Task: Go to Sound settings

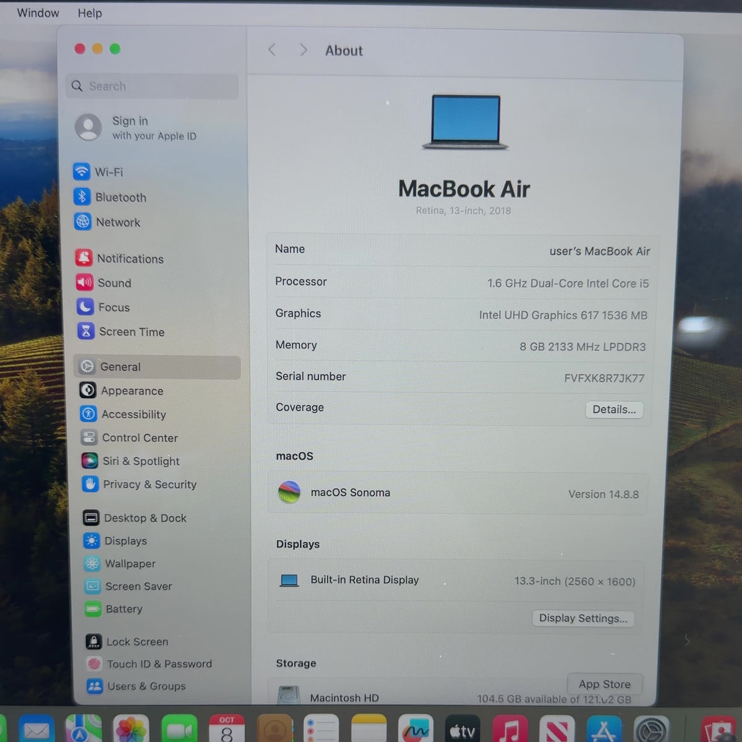Action: point(104,283)
